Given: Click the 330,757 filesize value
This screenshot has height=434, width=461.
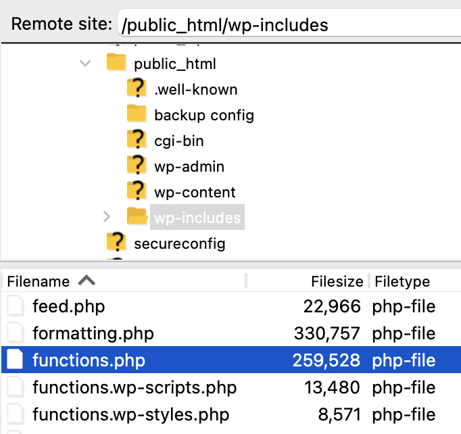Looking at the screenshot, I should point(327,333).
